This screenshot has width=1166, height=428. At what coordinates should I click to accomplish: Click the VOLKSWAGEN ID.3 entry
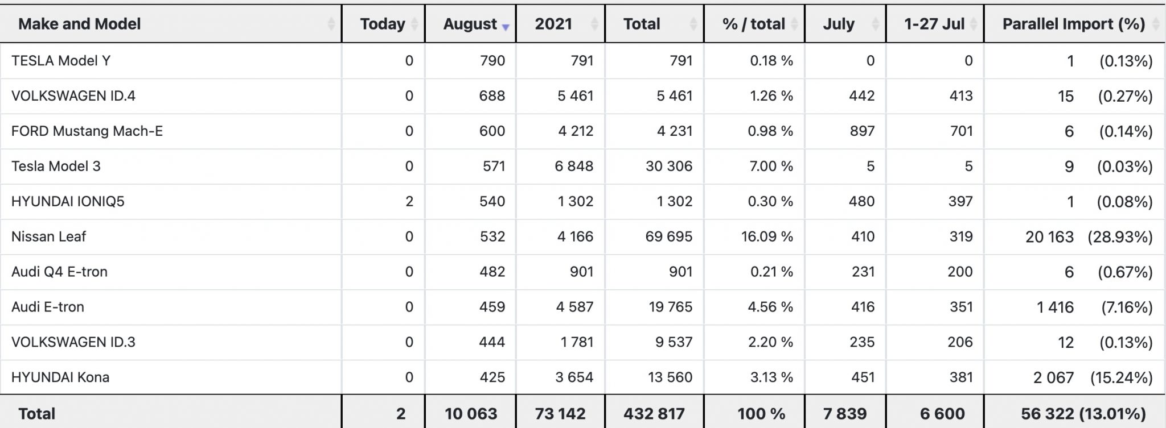tap(73, 342)
